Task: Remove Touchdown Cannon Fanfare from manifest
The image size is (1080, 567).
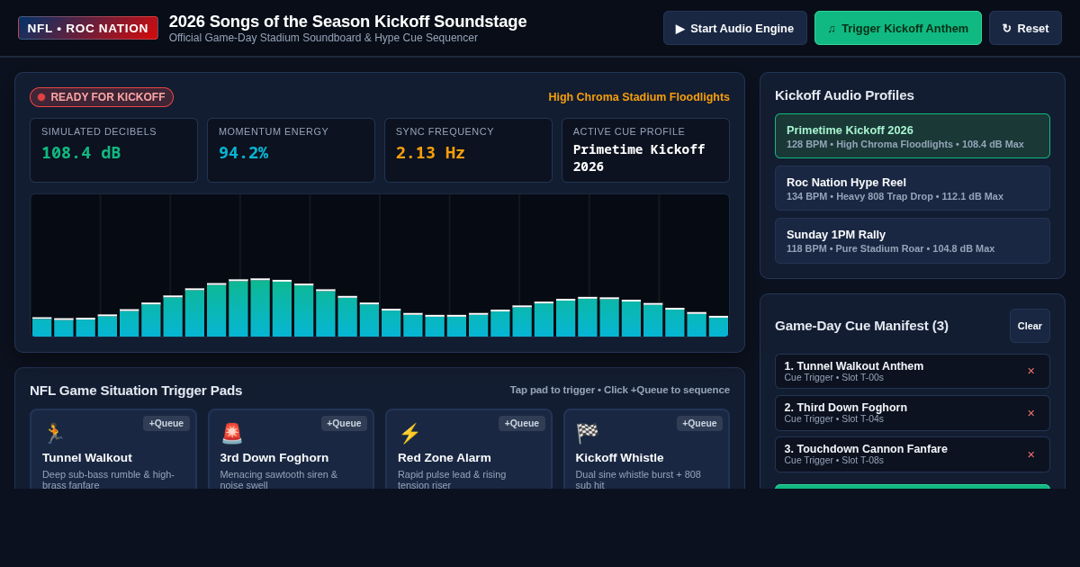Action: click(1031, 454)
